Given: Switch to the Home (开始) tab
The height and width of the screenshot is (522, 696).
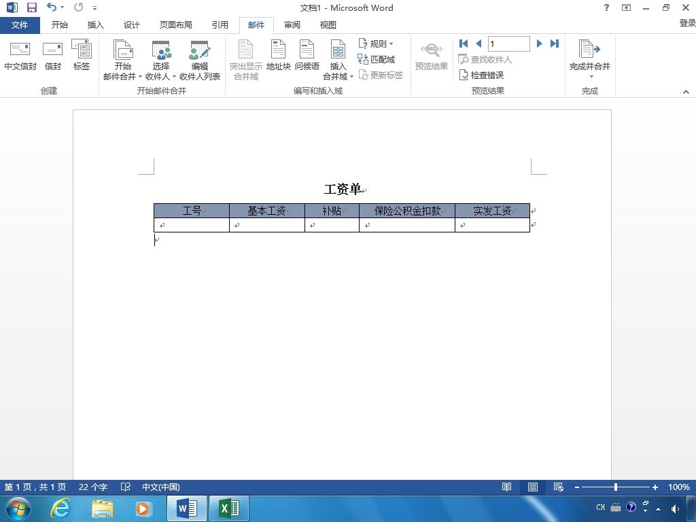Looking at the screenshot, I should tap(60, 25).
